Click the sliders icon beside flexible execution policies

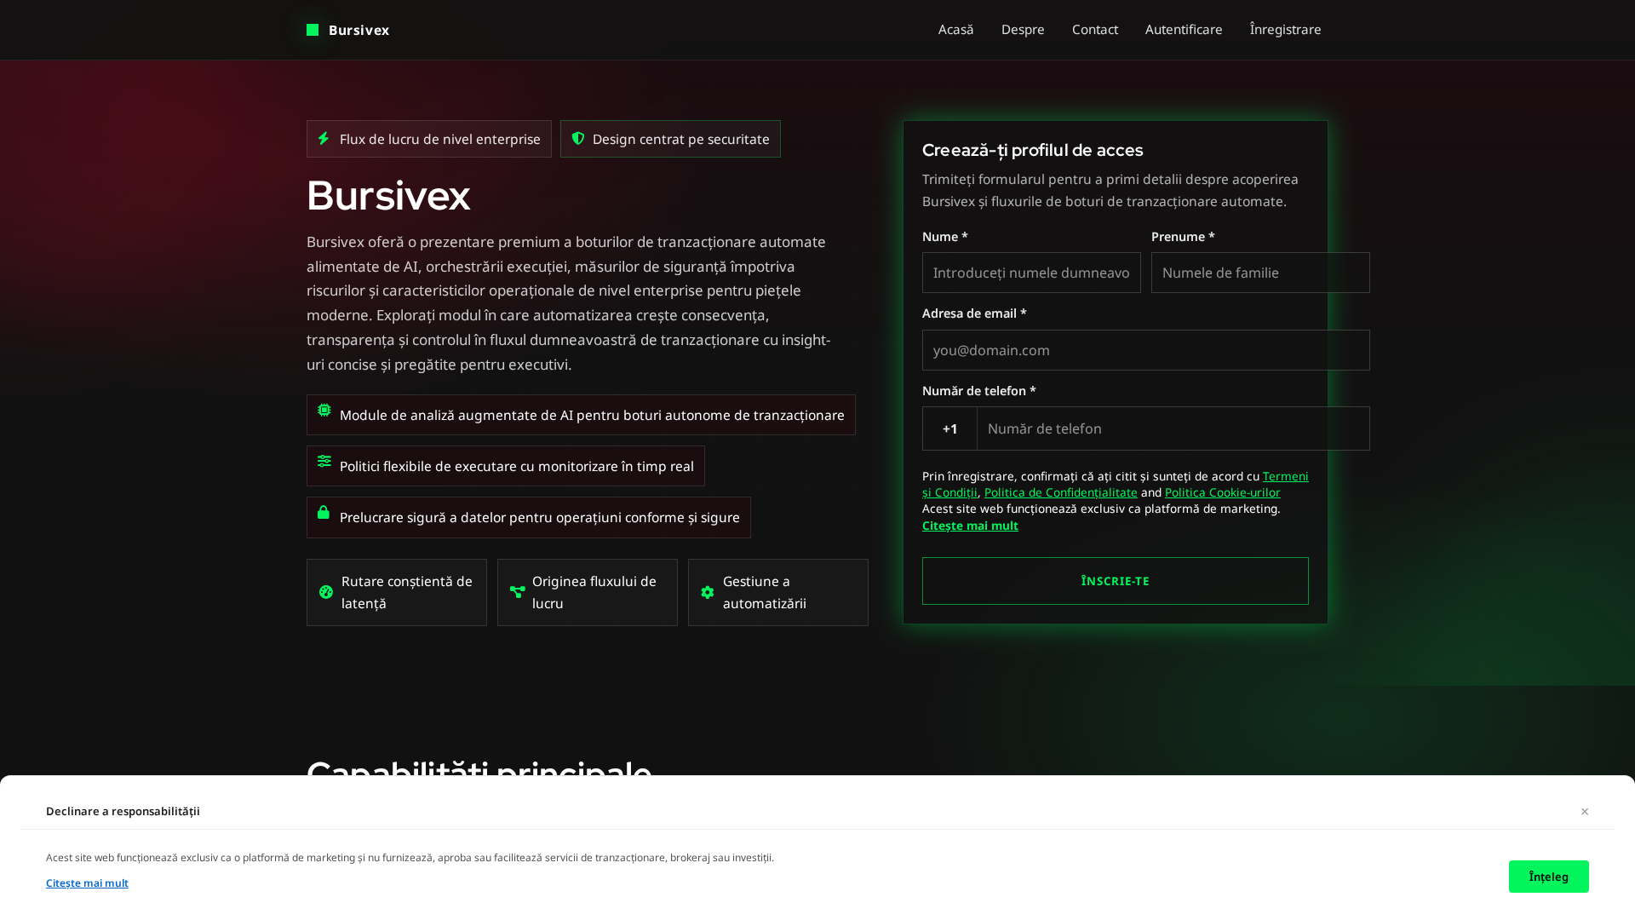[x=324, y=461]
